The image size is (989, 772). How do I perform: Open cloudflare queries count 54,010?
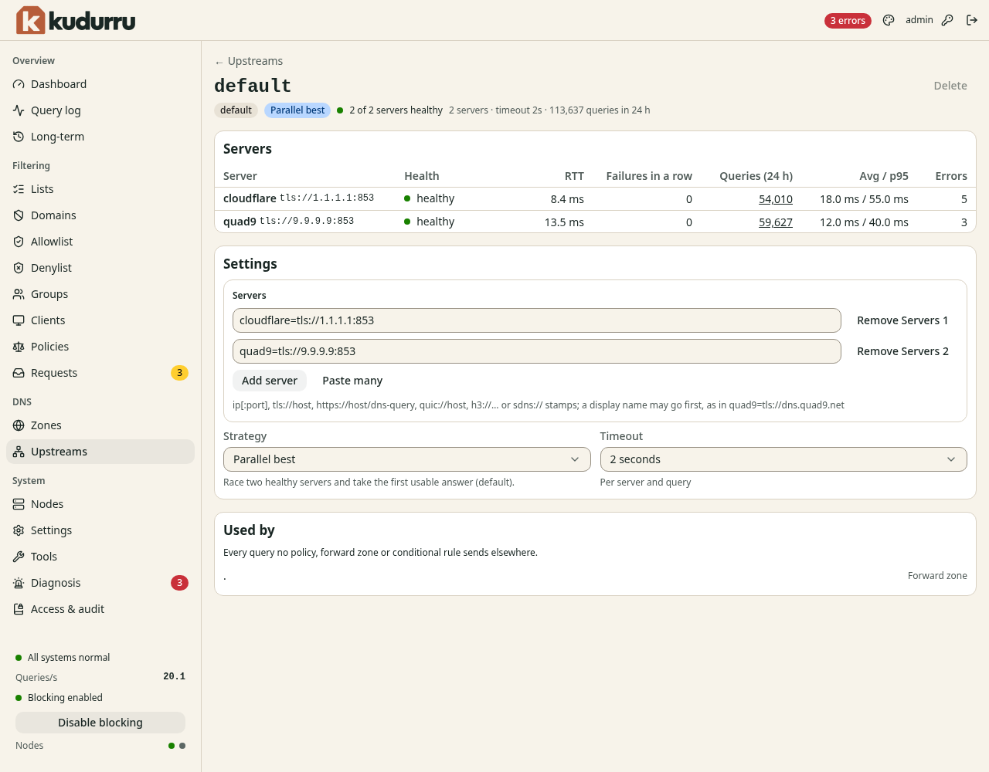tap(776, 199)
